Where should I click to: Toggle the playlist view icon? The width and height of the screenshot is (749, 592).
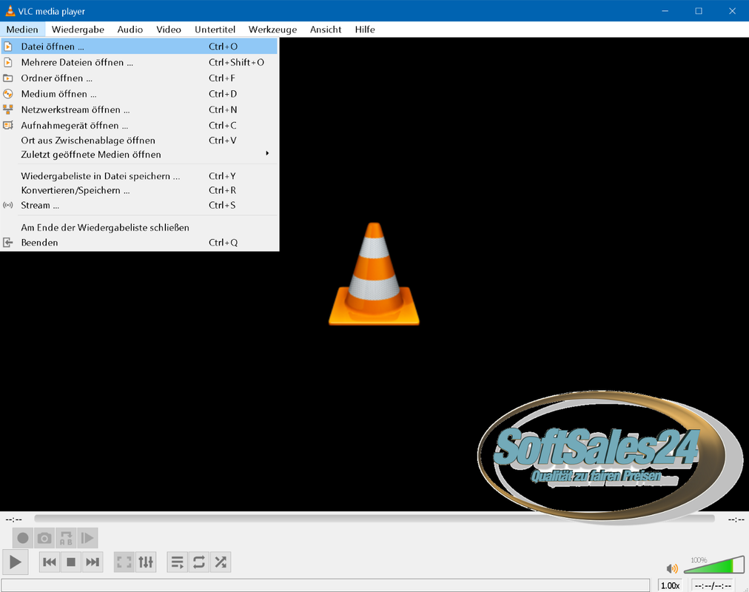point(177,562)
